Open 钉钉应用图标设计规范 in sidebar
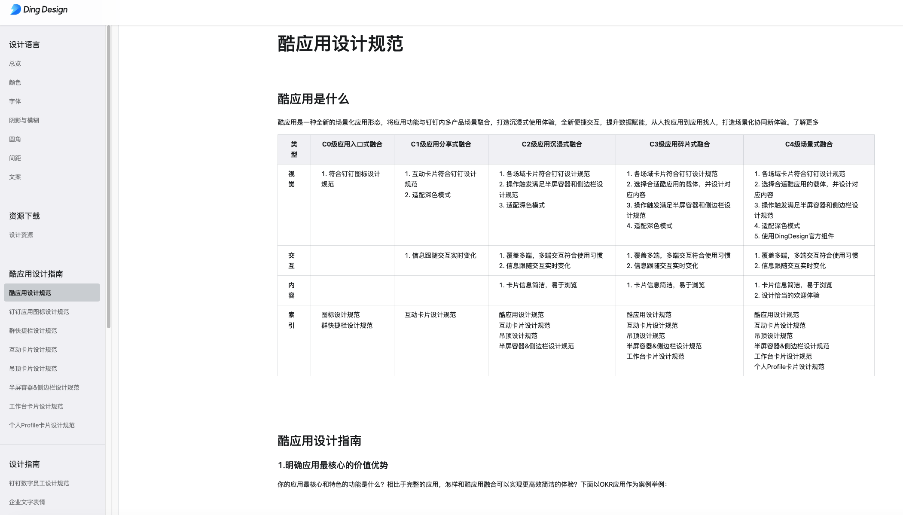Viewport: 903px width, 515px height. 39,312
